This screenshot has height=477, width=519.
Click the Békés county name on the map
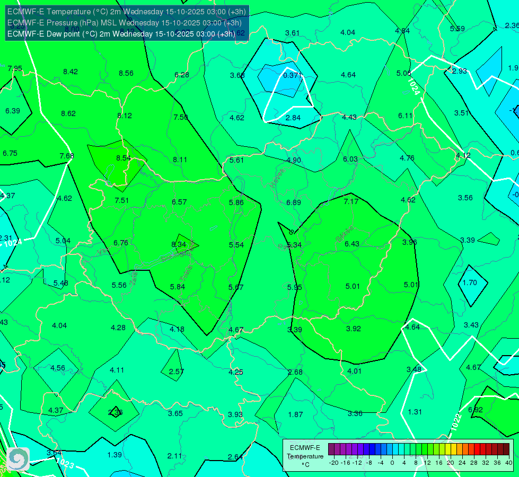point(344,234)
